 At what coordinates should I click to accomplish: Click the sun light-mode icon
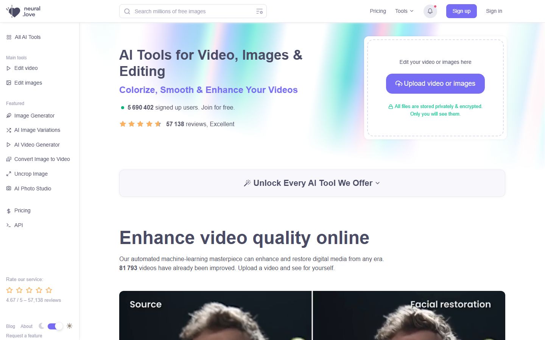[69, 326]
